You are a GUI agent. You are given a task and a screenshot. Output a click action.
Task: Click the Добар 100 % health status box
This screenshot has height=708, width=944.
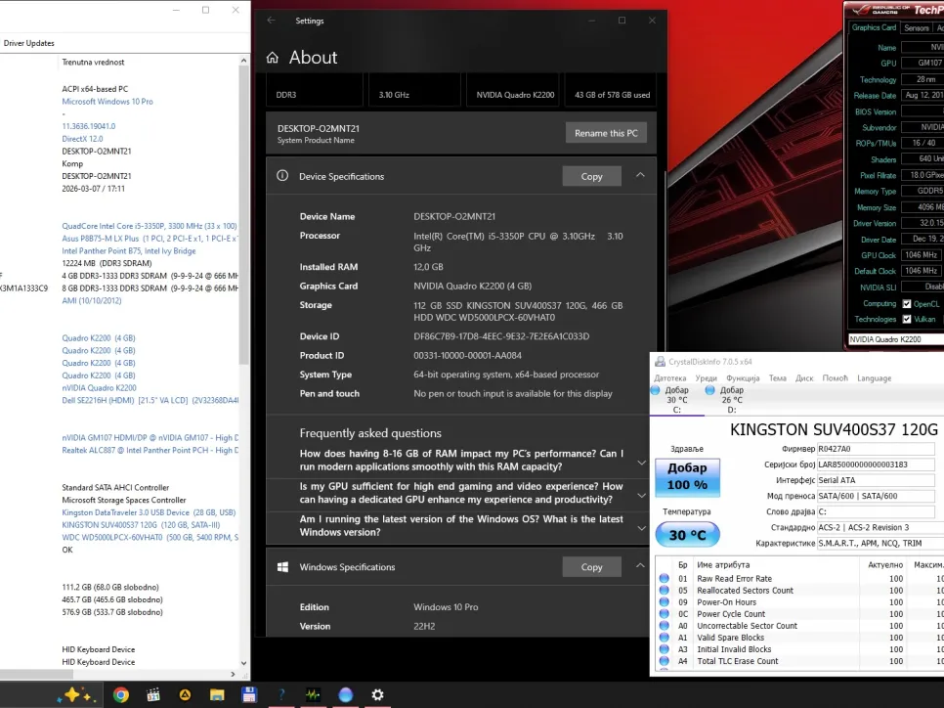[687, 478]
